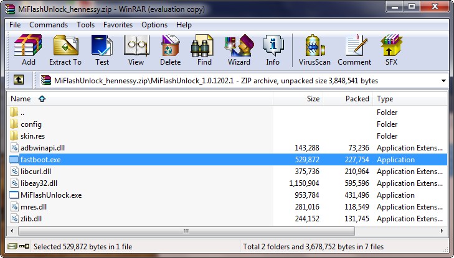Select libcurl.dll file name
The width and height of the screenshot is (454, 258).
pyautogui.click(x=35, y=172)
